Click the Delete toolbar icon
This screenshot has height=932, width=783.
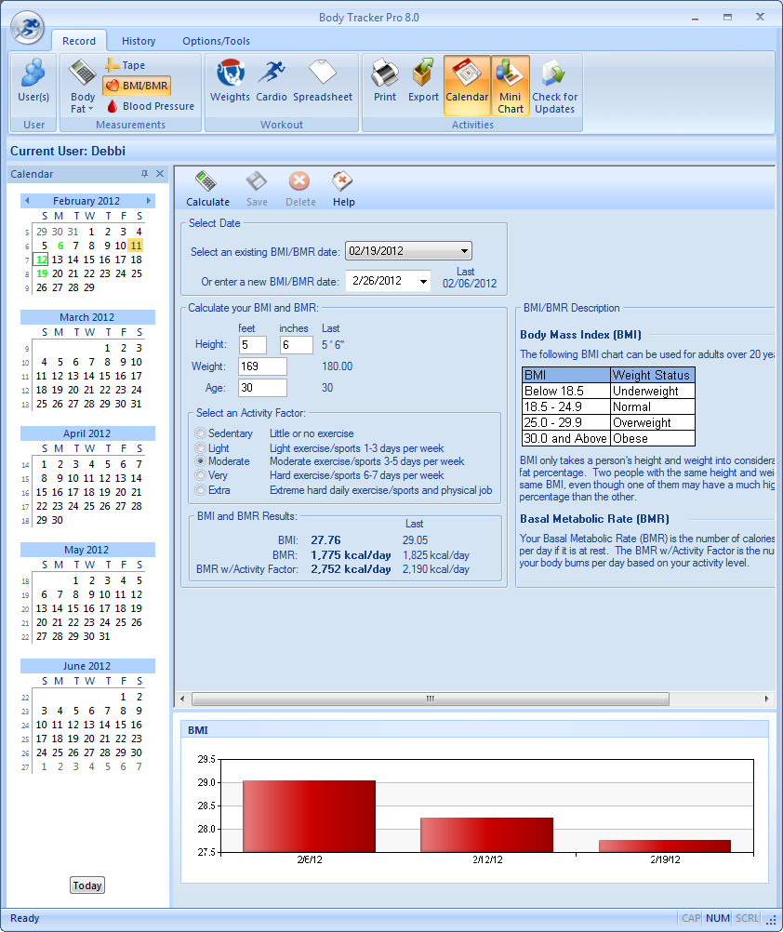(x=300, y=189)
